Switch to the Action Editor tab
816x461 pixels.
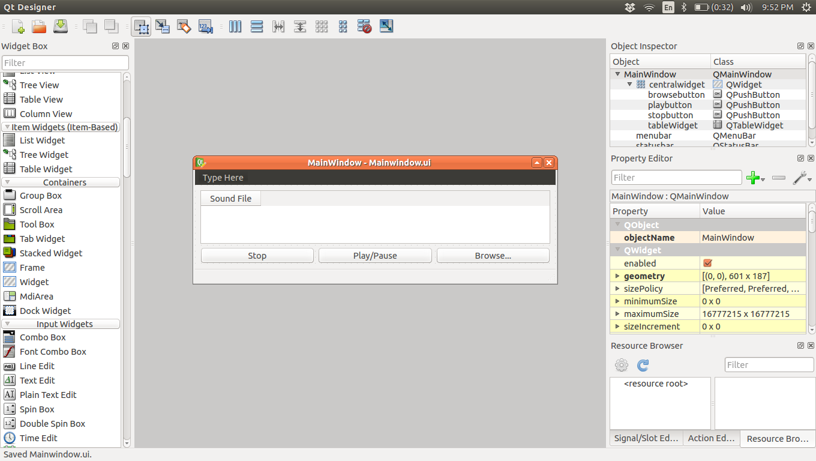tap(711, 439)
